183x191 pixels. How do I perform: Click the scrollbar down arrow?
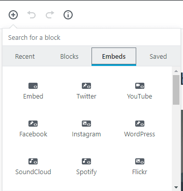(176, 187)
